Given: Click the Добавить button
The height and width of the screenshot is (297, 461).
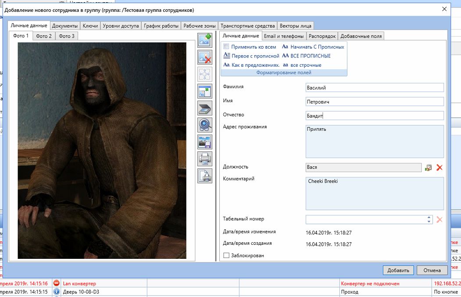Looking at the screenshot, I should tap(398, 270).
